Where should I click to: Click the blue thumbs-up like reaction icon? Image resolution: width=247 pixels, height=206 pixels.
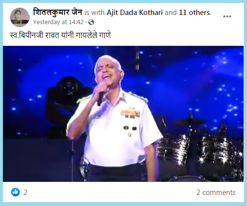point(15,192)
